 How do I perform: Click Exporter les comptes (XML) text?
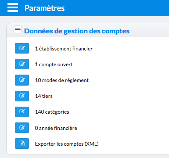coord(67,144)
